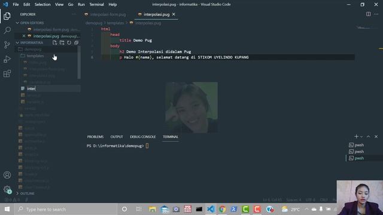This screenshot has width=383, height=215.
Task: Open the Accounts menu icon
Action: pos(7,175)
